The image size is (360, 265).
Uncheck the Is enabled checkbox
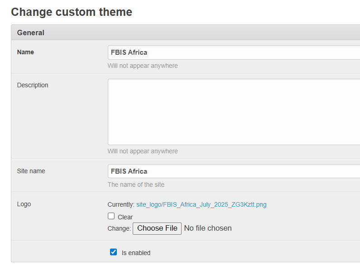point(114,252)
